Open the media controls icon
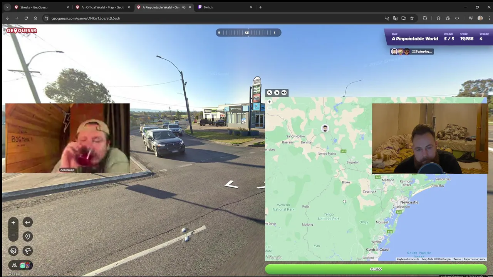This screenshot has width=493, height=277. [x=471, y=18]
